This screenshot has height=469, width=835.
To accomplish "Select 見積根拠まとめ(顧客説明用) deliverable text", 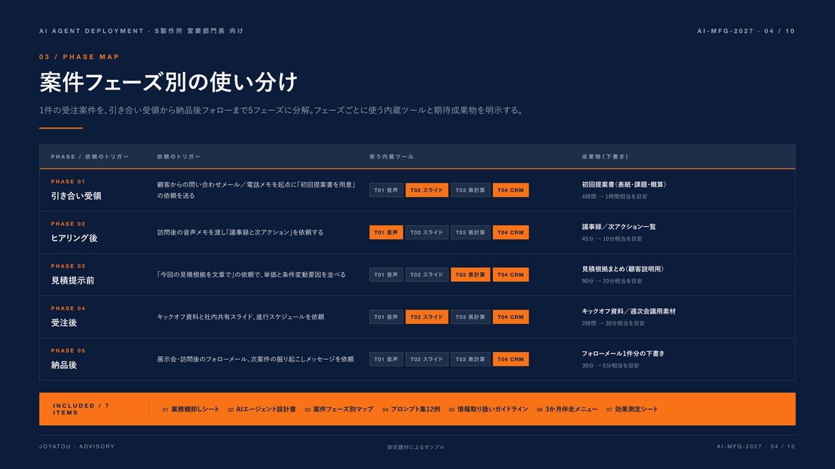I will pos(623,269).
